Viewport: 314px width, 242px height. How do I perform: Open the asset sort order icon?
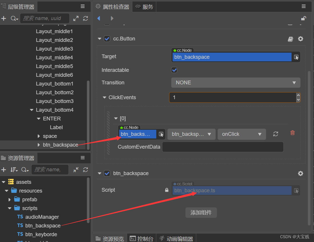(x=14, y=170)
